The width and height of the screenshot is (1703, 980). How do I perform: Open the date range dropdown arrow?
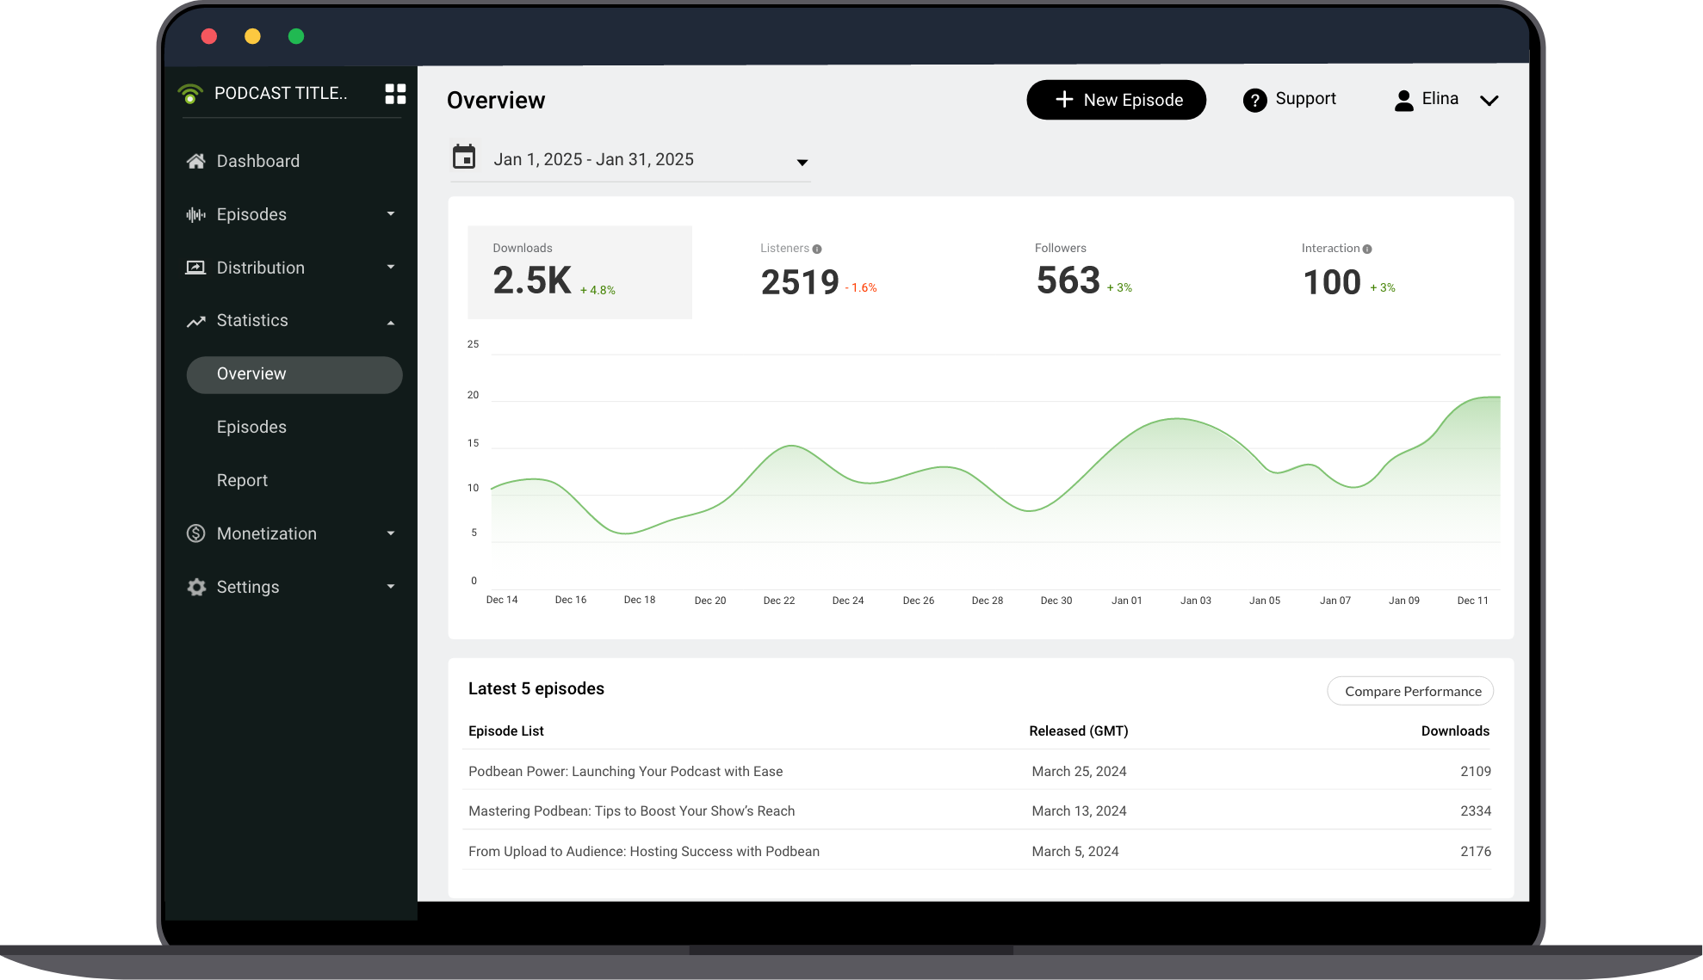[802, 162]
